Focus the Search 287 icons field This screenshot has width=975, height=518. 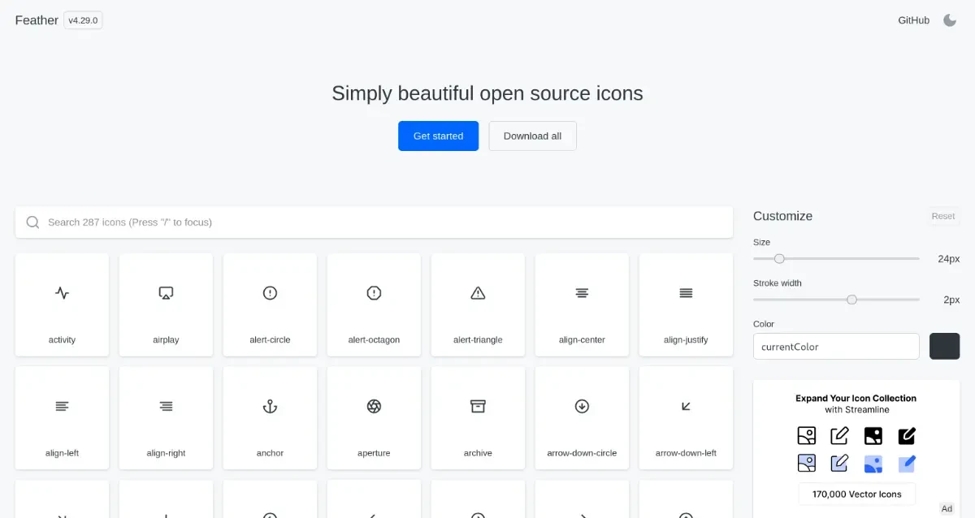coord(374,222)
